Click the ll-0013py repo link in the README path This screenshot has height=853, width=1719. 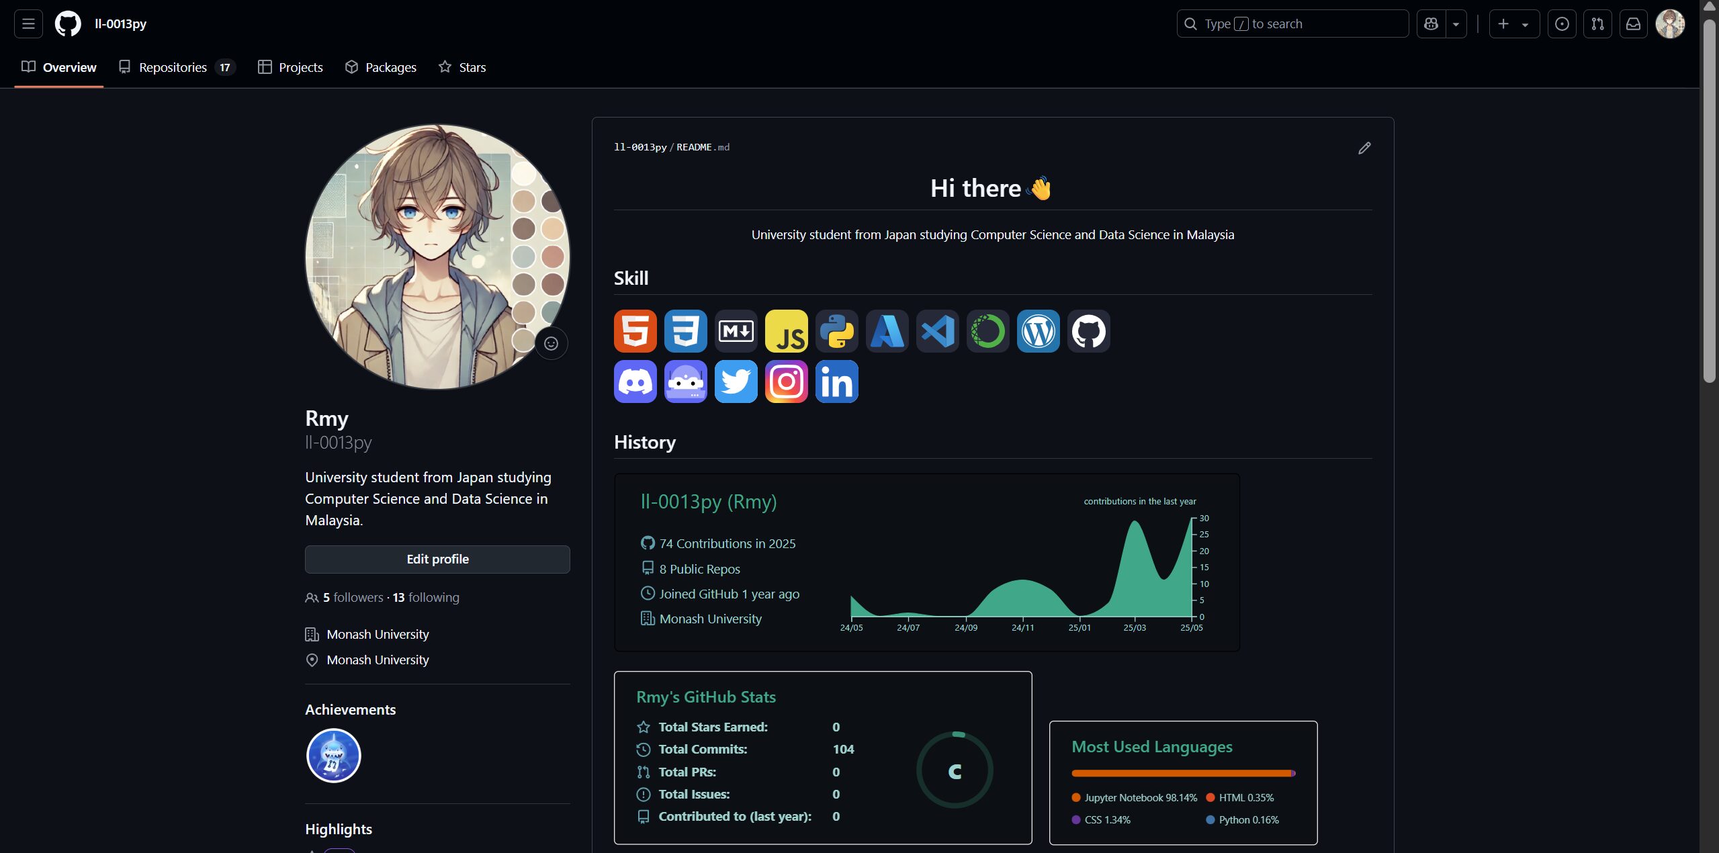[640, 147]
